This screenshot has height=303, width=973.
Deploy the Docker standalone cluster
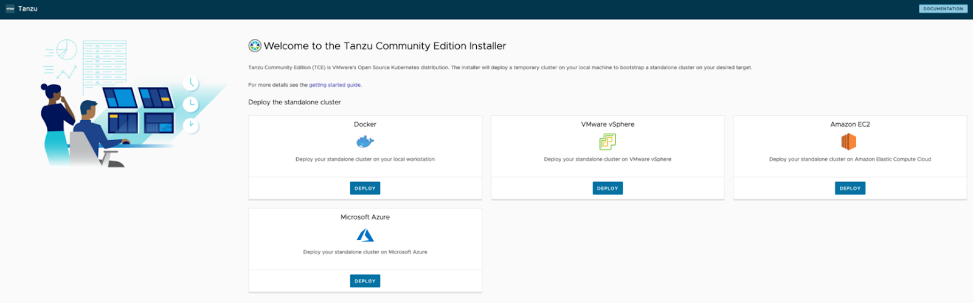tap(365, 188)
